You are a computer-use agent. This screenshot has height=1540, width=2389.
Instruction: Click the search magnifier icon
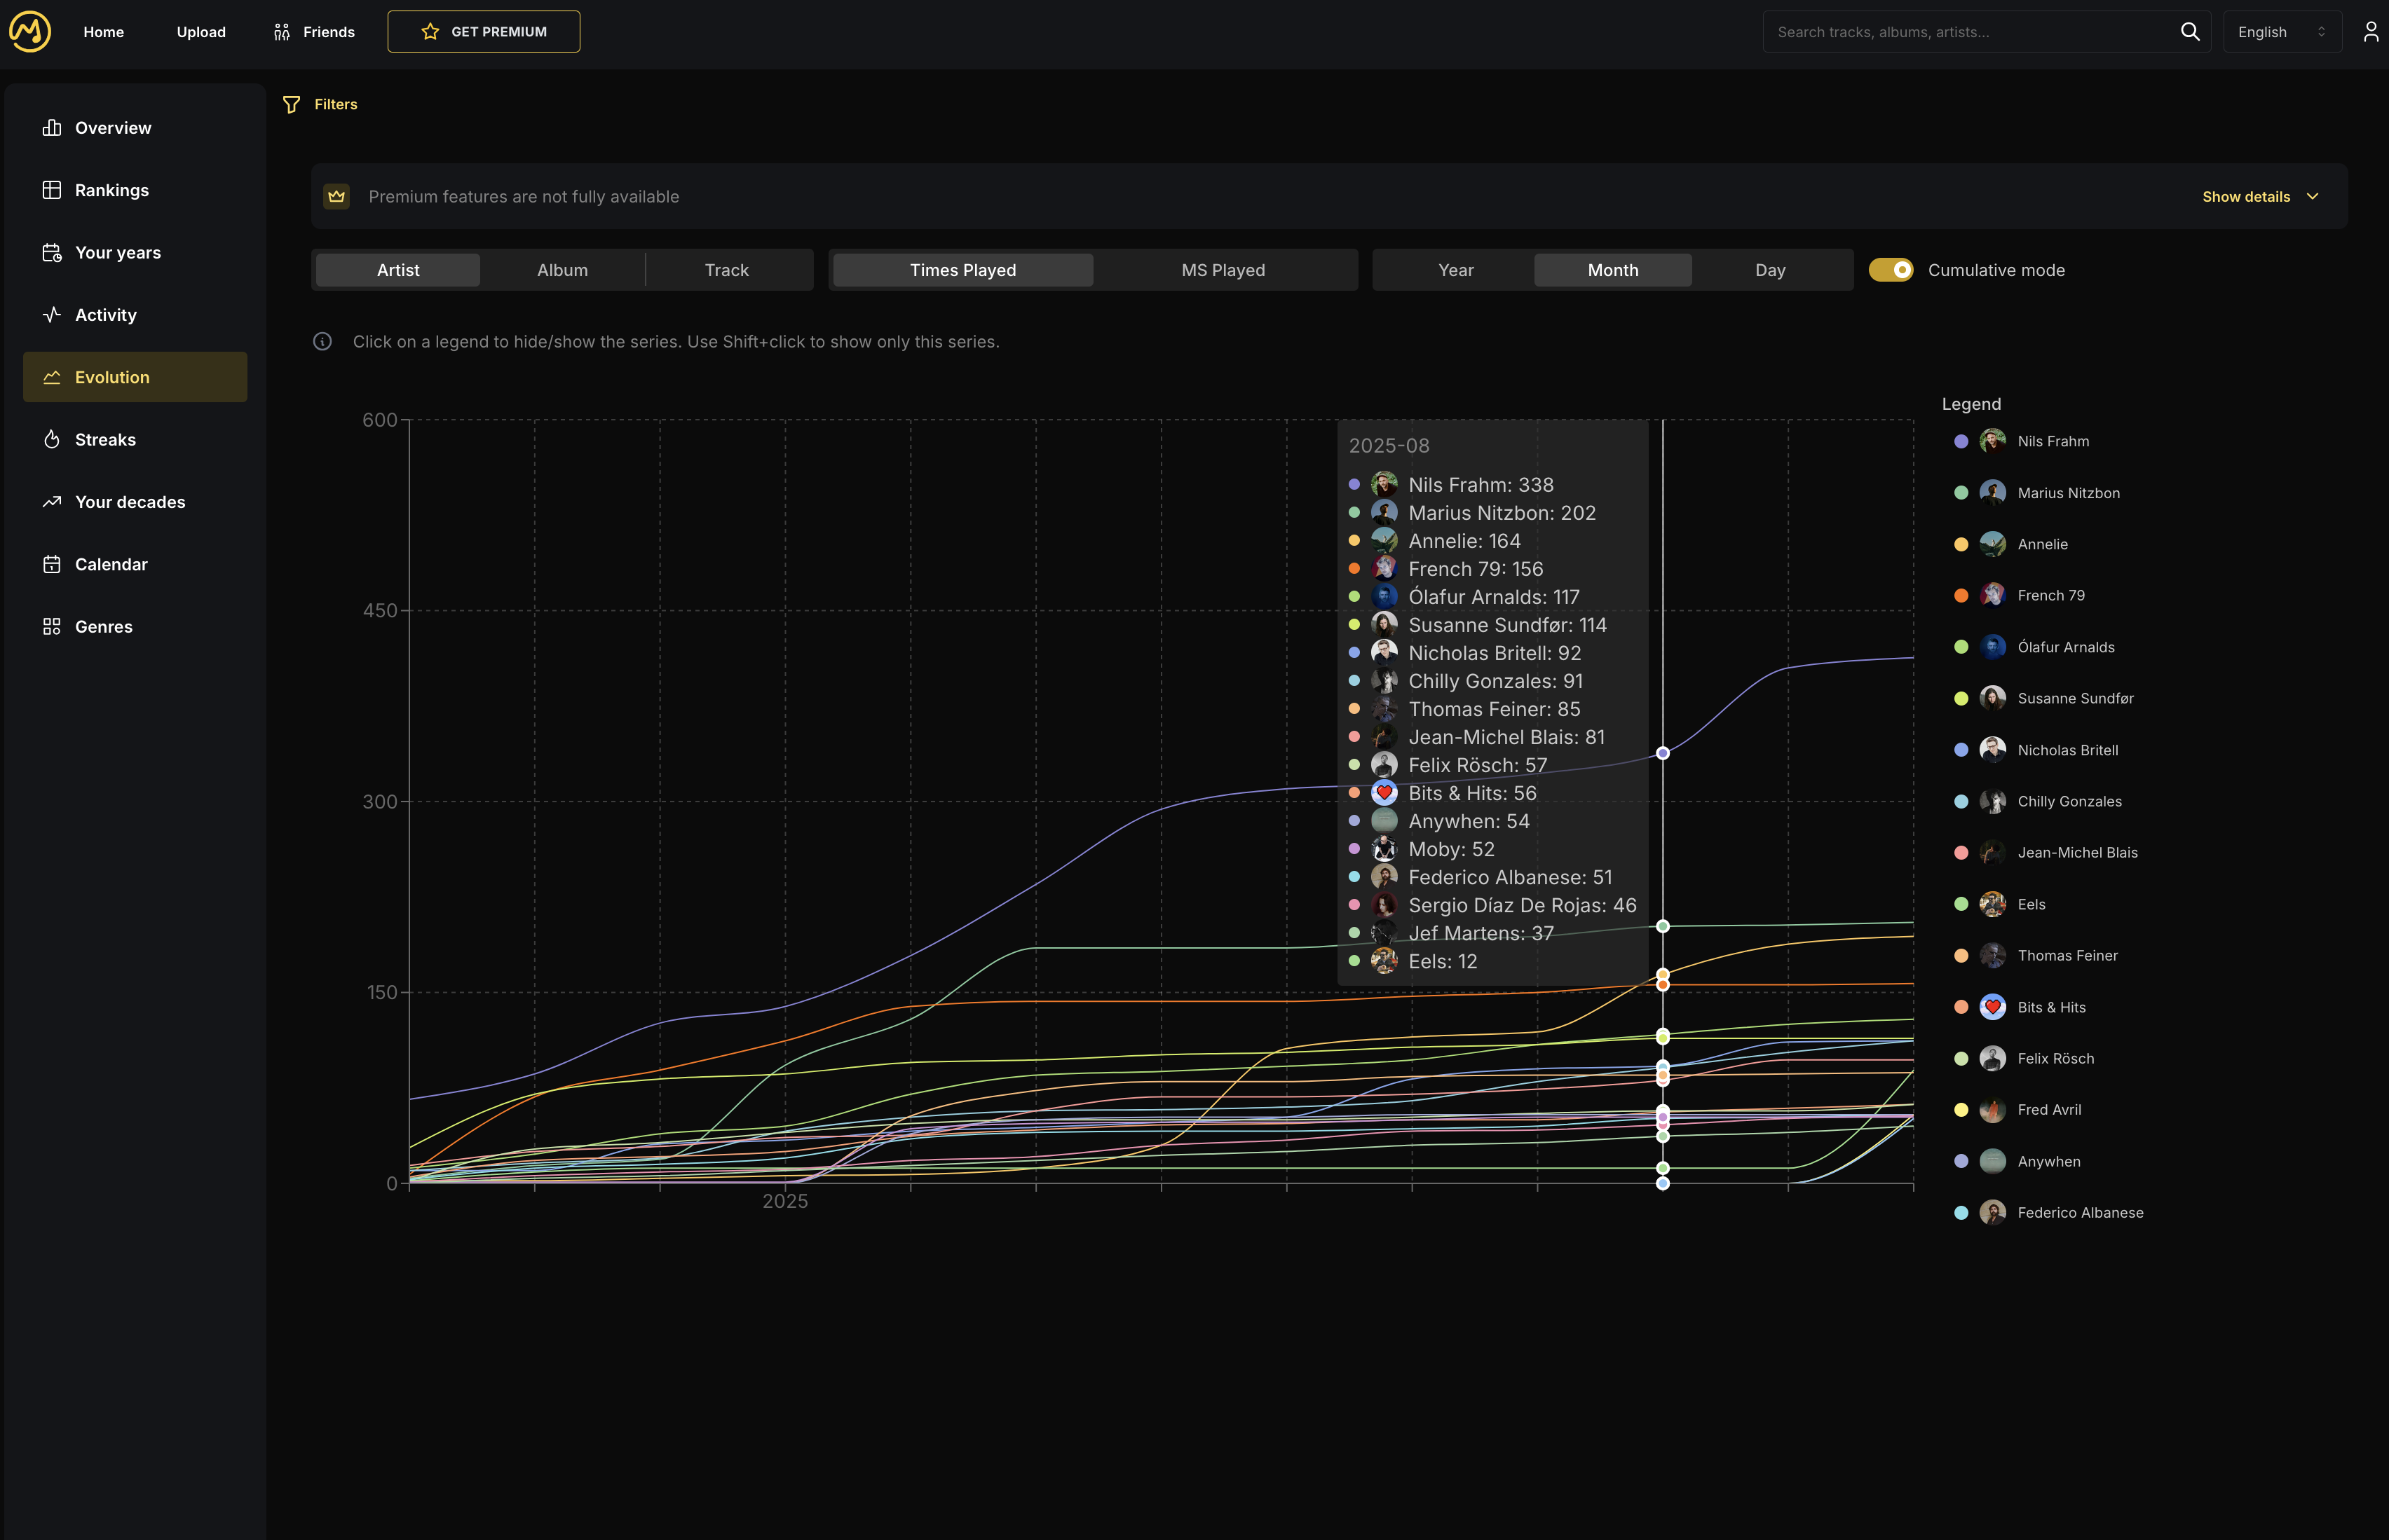click(2189, 32)
